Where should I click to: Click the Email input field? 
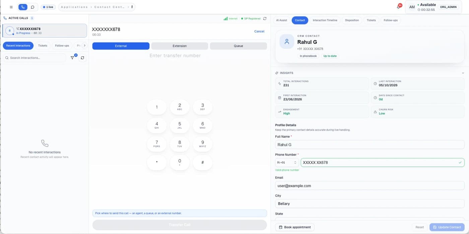(370, 186)
